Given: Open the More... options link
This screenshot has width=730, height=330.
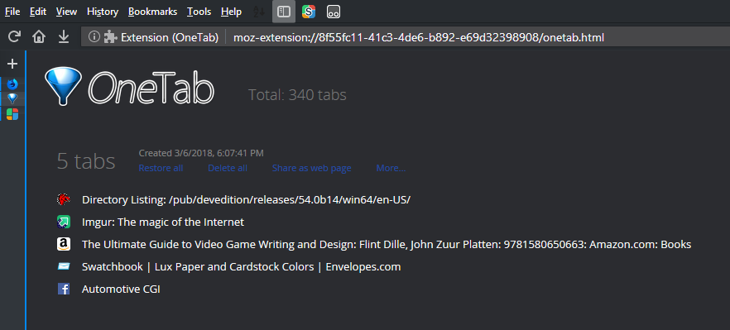Looking at the screenshot, I should pyautogui.click(x=391, y=168).
